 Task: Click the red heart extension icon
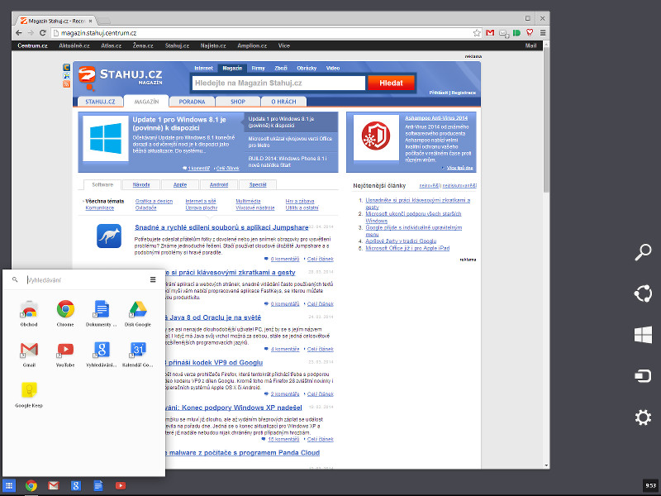pyautogui.click(x=530, y=33)
